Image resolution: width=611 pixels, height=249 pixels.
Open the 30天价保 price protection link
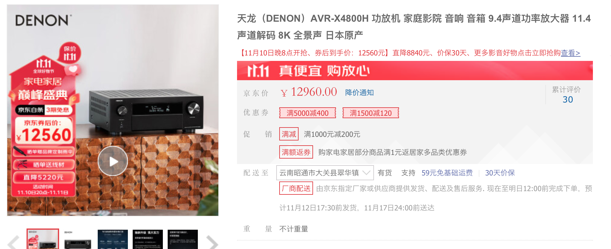tap(500, 173)
